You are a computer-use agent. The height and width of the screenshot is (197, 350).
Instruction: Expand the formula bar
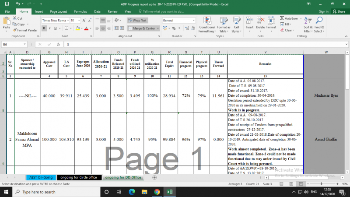point(346,44)
